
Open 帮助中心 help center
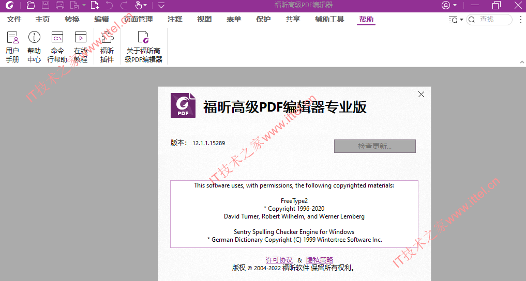(x=34, y=47)
